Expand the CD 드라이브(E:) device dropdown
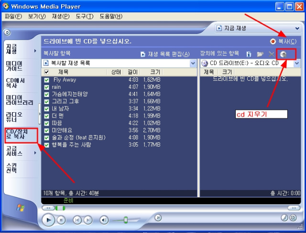Viewport: 306px width, 233px height. pyautogui.click(x=296, y=64)
